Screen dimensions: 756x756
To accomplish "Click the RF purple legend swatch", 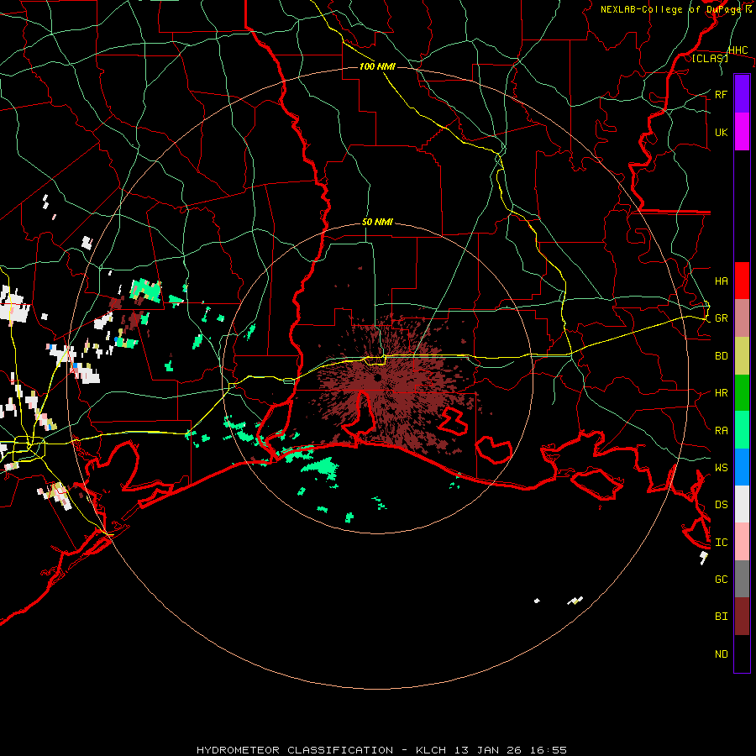I will 742,94.
